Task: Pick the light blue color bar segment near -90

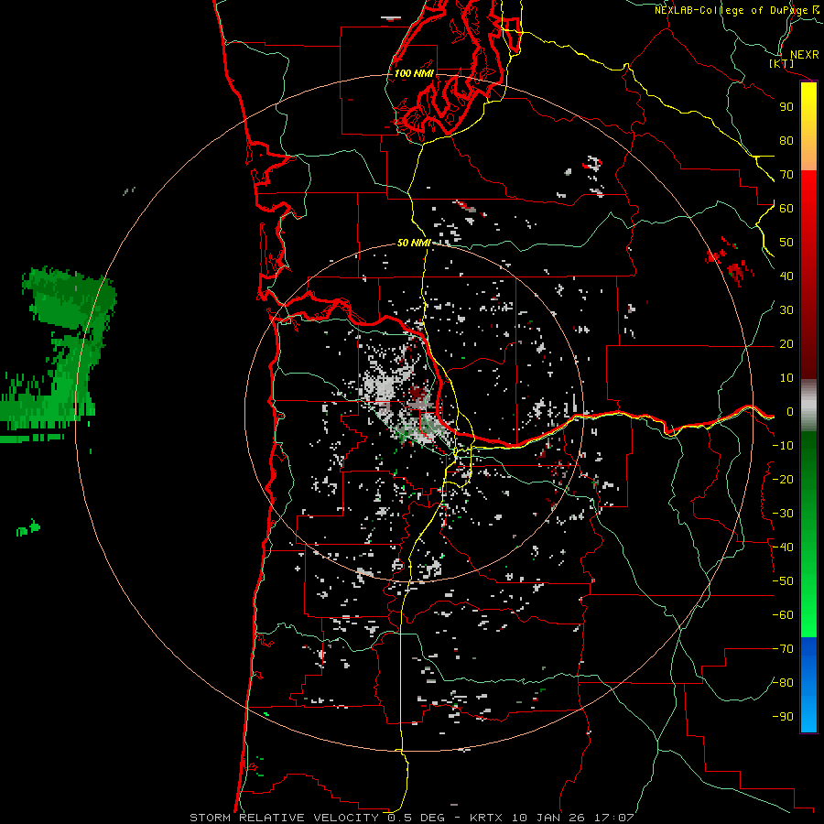Action: [x=808, y=715]
